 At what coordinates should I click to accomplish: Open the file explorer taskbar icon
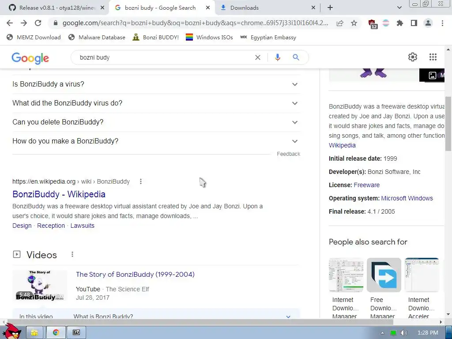(34, 333)
